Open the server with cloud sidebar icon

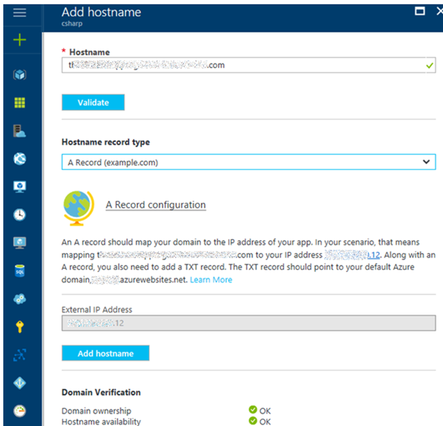19,131
